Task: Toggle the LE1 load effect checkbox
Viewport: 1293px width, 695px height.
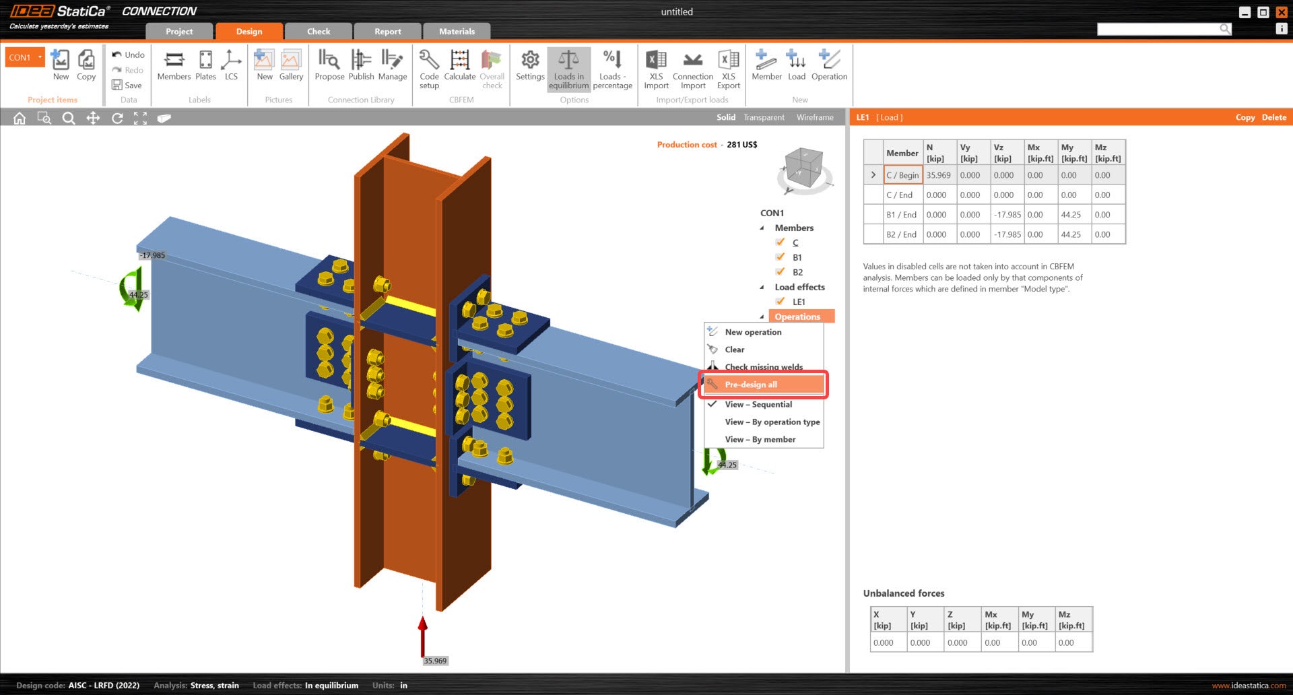Action: point(780,302)
